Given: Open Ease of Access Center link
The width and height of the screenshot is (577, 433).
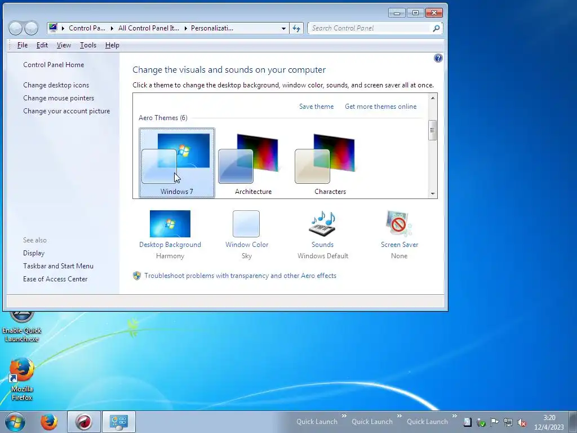Looking at the screenshot, I should tap(55, 279).
